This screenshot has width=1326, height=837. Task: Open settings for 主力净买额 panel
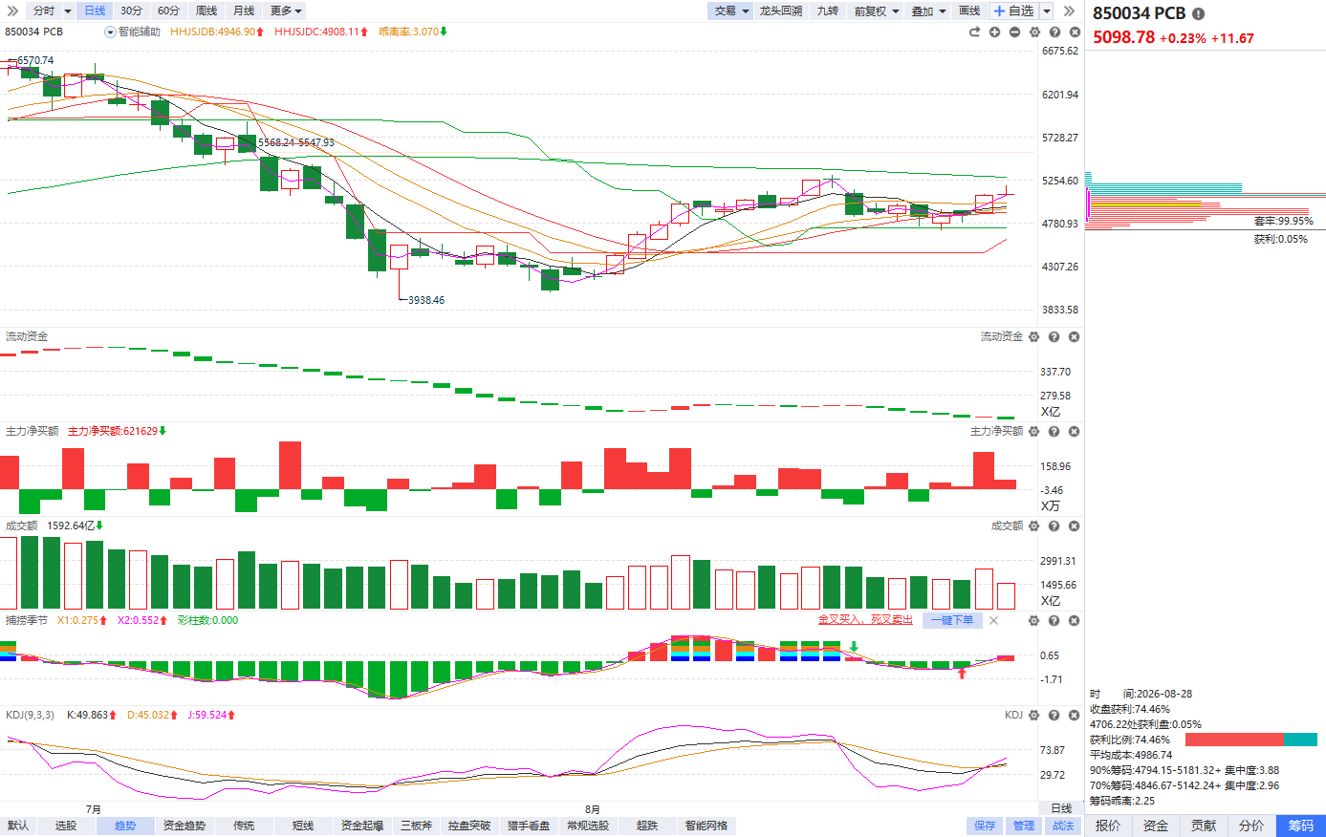click(1033, 431)
